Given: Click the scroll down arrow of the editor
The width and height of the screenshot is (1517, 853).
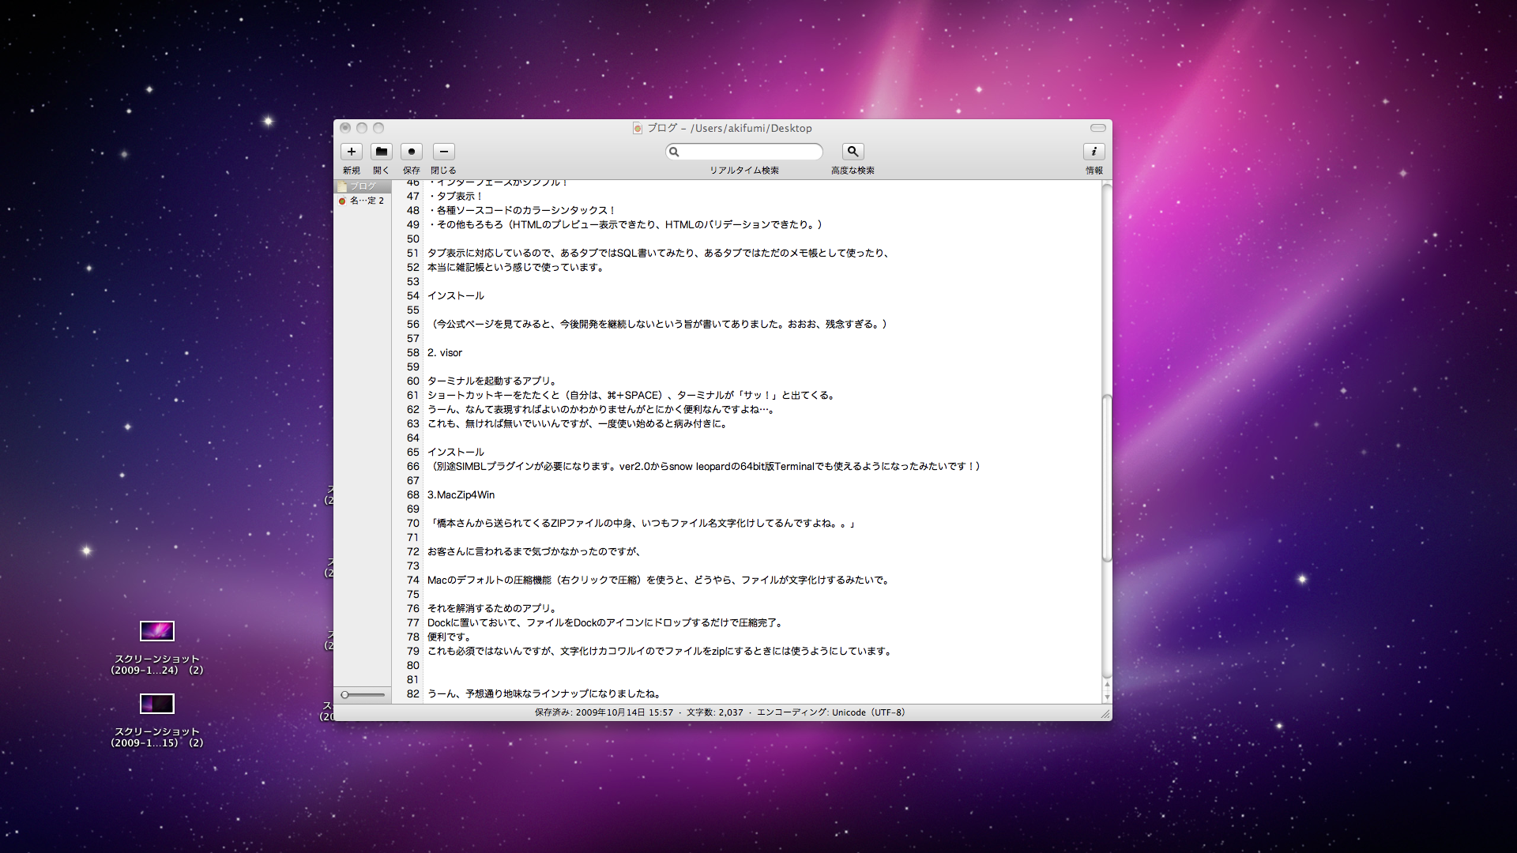Looking at the screenshot, I should (x=1107, y=697).
